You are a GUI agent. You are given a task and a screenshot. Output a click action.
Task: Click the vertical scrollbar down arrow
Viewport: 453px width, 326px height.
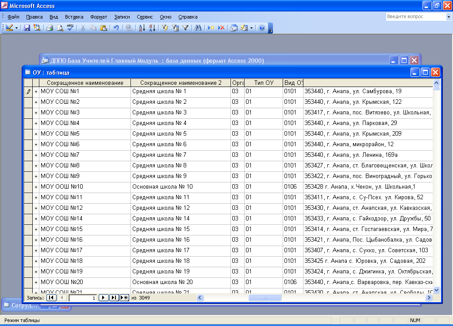tap(436, 290)
